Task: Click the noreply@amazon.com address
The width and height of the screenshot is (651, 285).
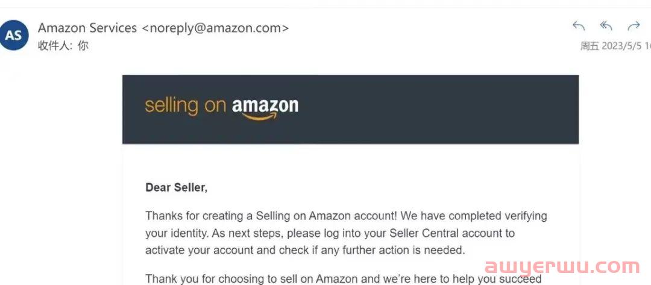Action: 215,28
